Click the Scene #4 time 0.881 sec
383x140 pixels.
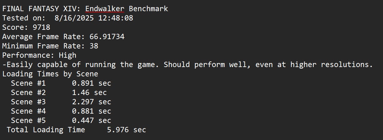(91, 111)
